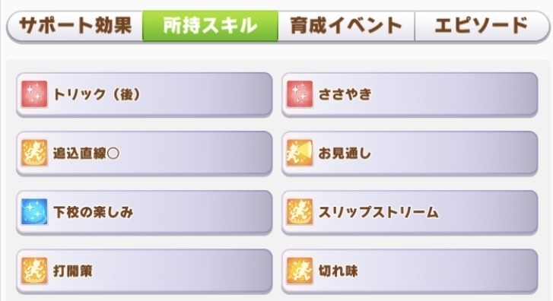
Task: Open the 打開策 skill details
Action: (x=145, y=271)
